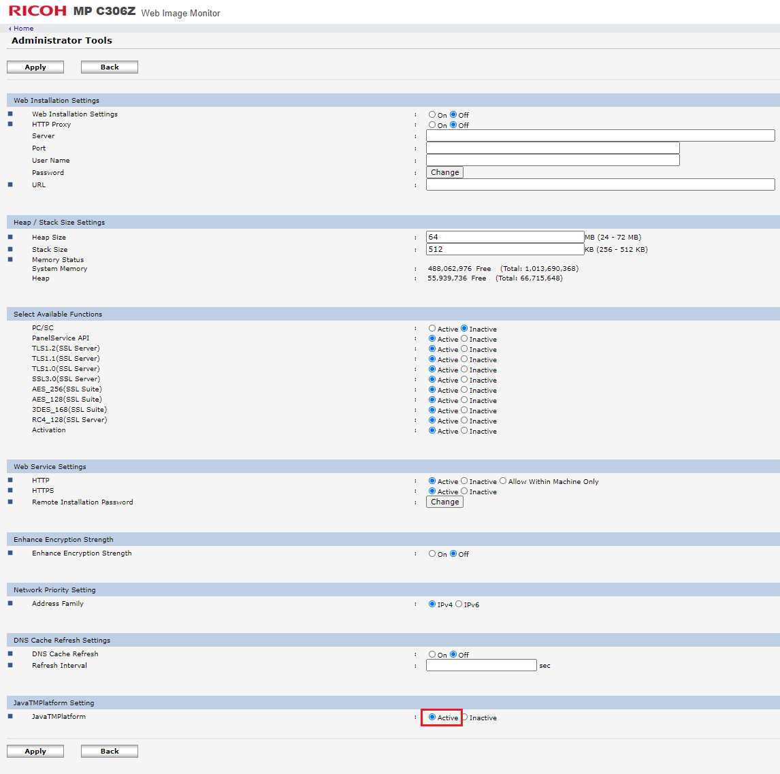Set TLS1.0(SSL Server) to Inactive
Image resolution: width=780 pixels, height=774 pixels.
click(x=464, y=370)
